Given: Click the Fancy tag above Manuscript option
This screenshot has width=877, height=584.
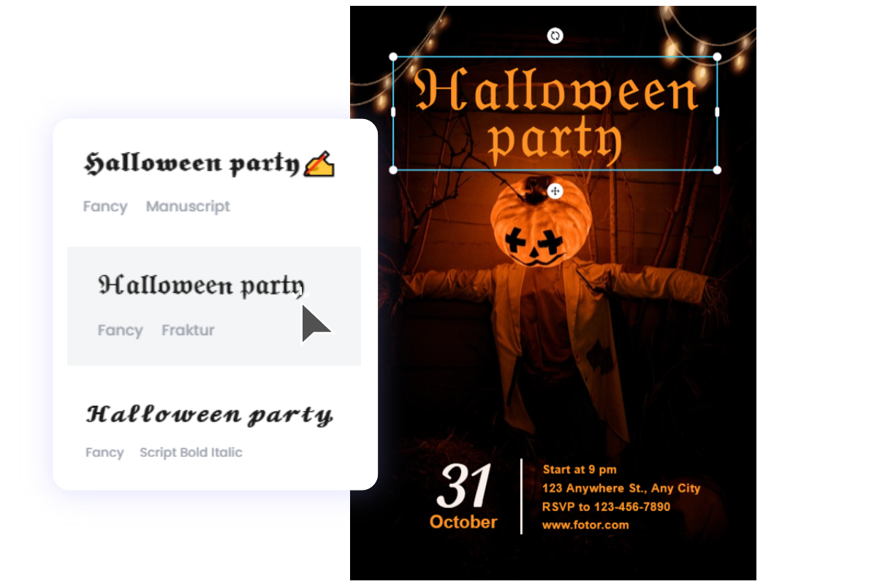Looking at the screenshot, I should (x=105, y=207).
